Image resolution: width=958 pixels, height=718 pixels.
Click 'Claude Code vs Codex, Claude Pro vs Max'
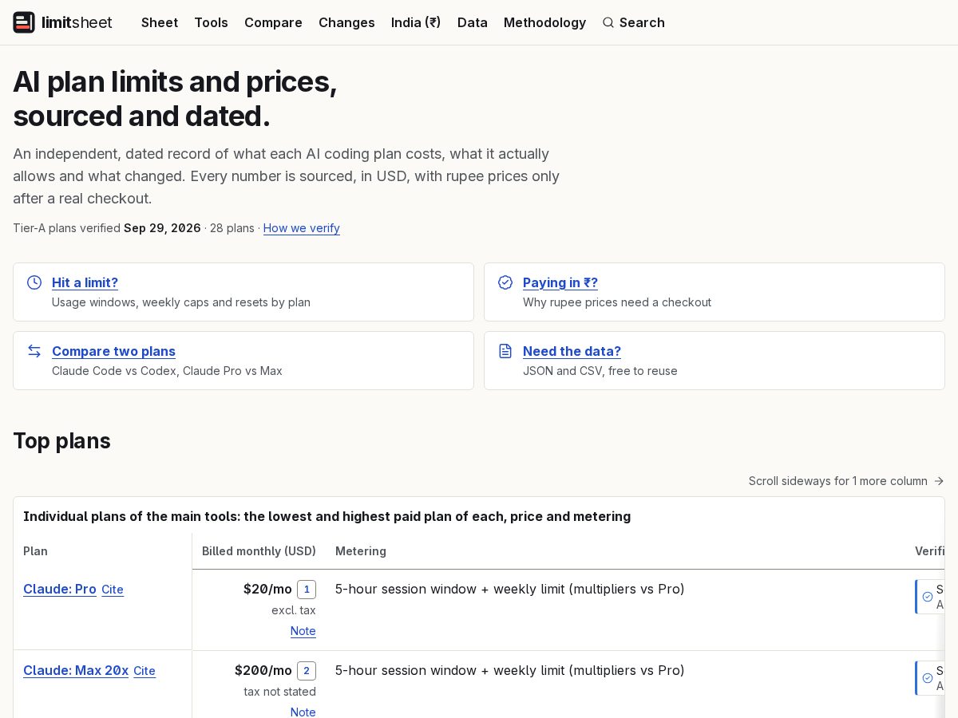[x=167, y=371]
